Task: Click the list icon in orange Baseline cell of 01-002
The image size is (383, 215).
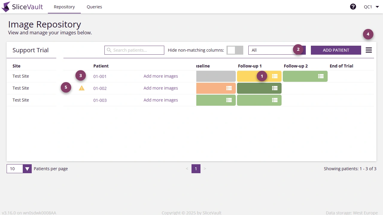Action: pyautogui.click(x=229, y=88)
